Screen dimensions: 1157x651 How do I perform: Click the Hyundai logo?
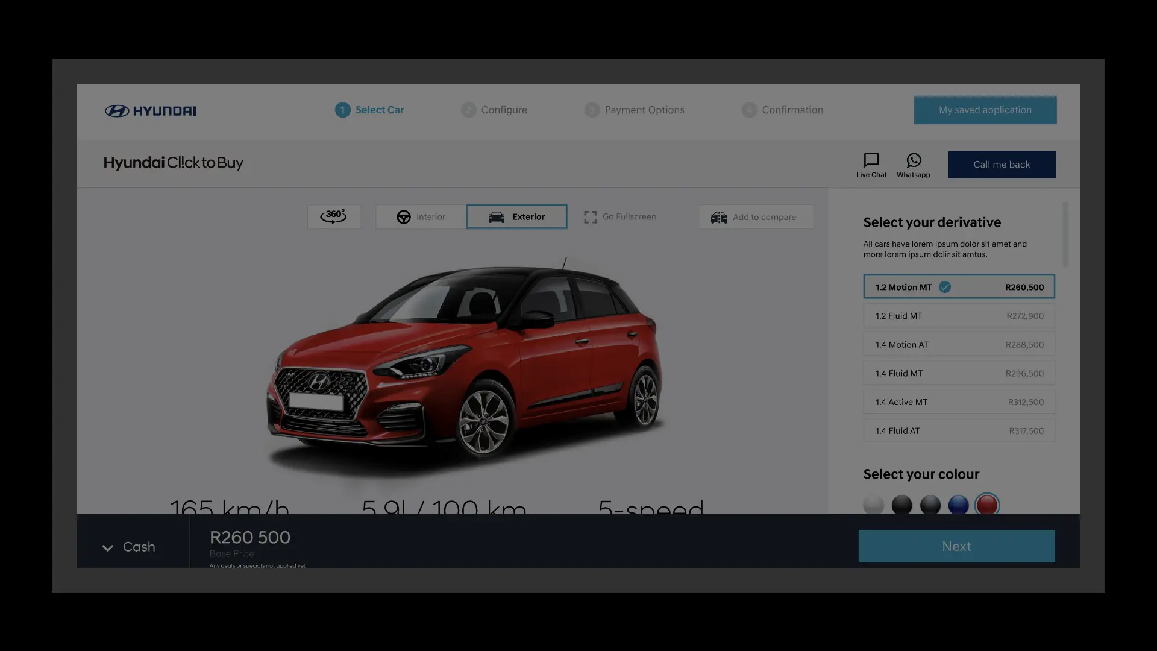coord(151,111)
